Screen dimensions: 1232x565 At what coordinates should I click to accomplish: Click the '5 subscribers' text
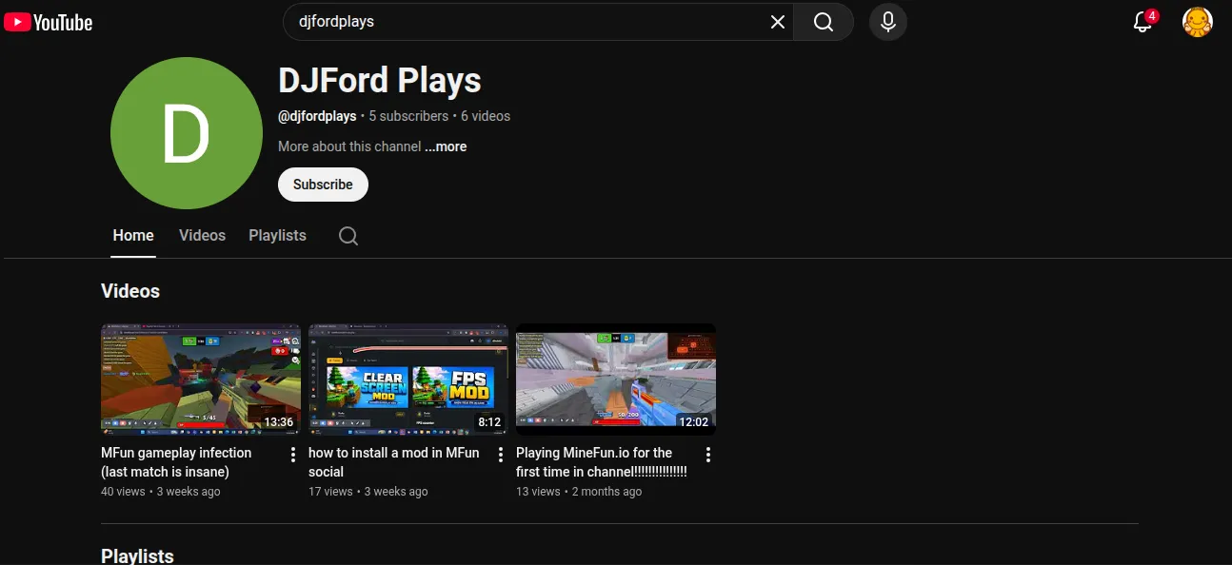(x=408, y=116)
